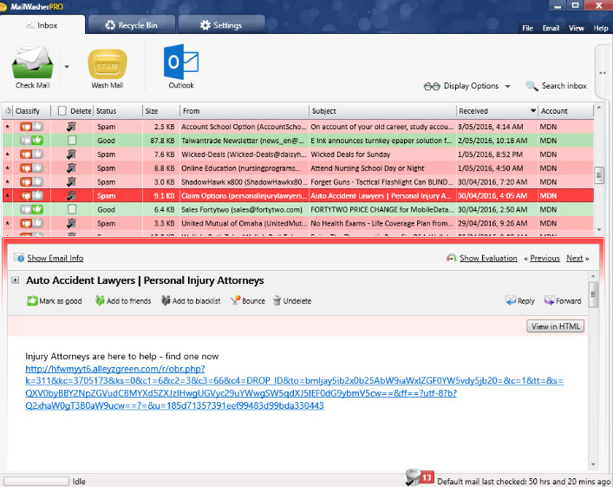Image resolution: width=613 pixels, height=487 pixels.
Task: Click the star marker on Wicked-Deals row
Action: tap(8, 155)
